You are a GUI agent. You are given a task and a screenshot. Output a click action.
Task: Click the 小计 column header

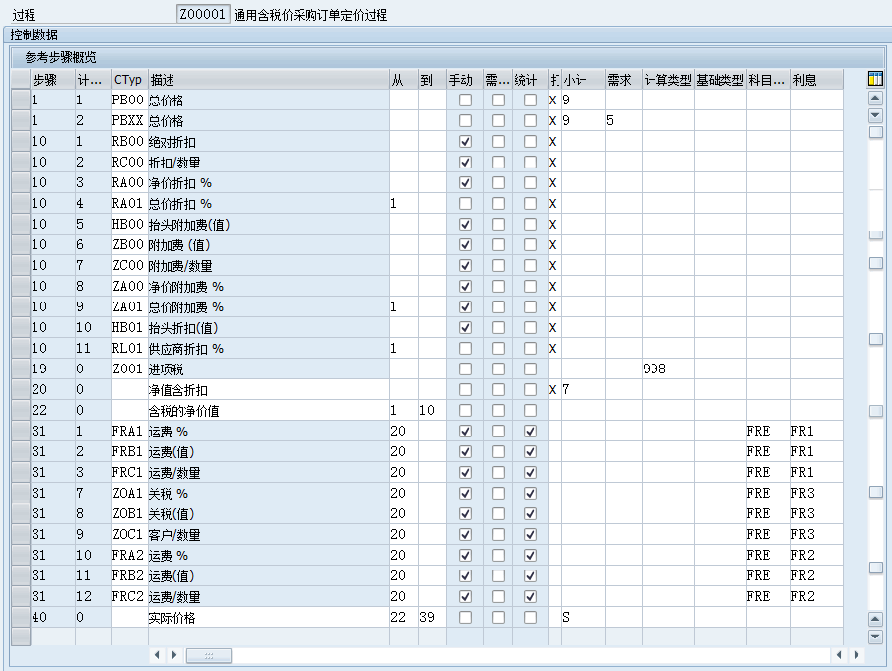(x=583, y=80)
